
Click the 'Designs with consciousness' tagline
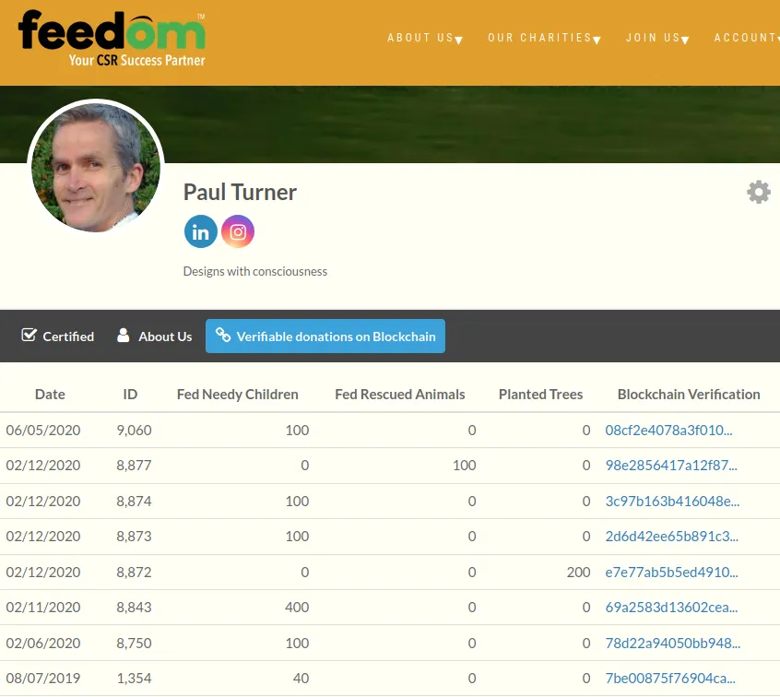pos(255,272)
